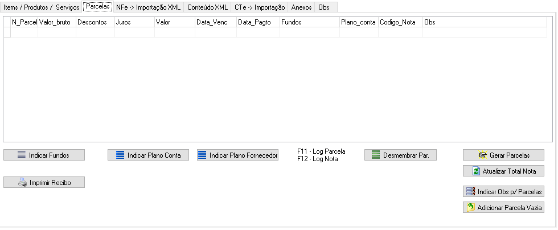Select the grid's first row indicator cell
This screenshot has height=230, width=558.
click(x=7, y=32)
